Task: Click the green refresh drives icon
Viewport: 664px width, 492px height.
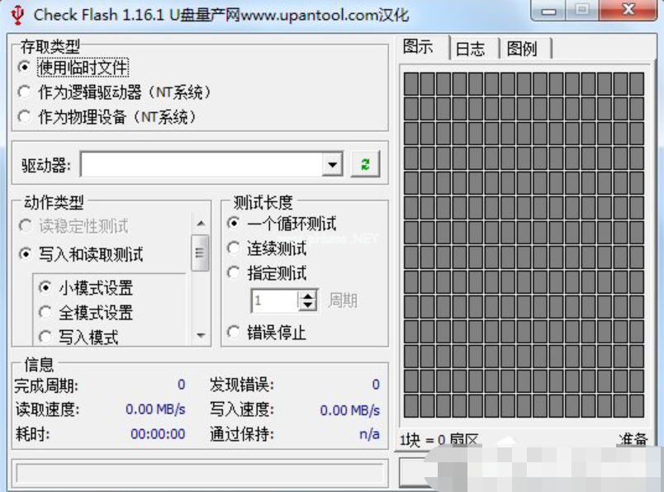Action: (x=364, y=164)
